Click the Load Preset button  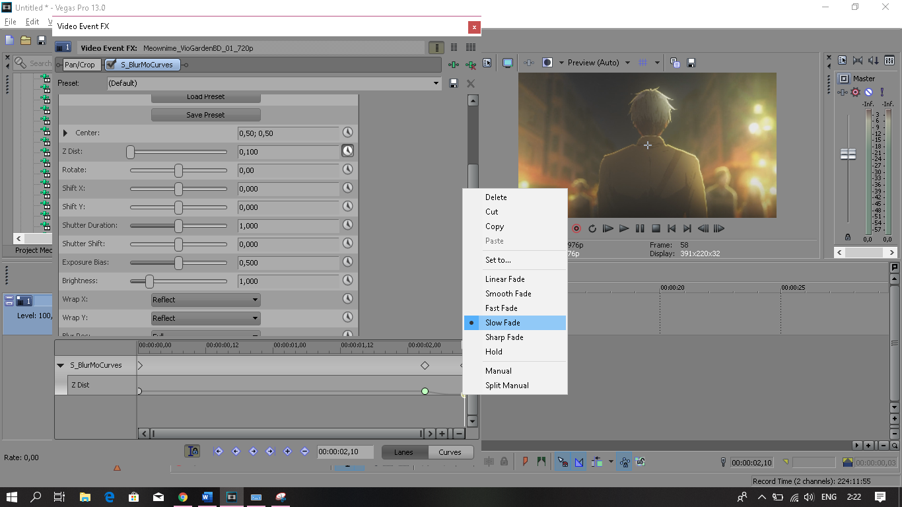(x=205, y=96)
